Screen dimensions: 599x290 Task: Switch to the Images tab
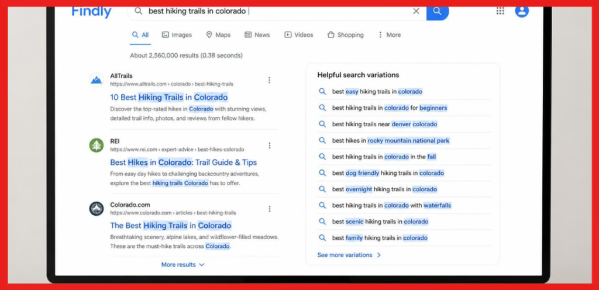[x=177, y=34]
